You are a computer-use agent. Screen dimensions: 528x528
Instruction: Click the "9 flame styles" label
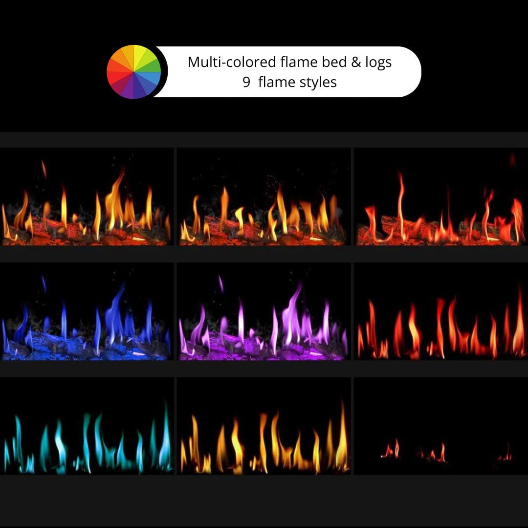pyautogui.click(x=289, y=82)
